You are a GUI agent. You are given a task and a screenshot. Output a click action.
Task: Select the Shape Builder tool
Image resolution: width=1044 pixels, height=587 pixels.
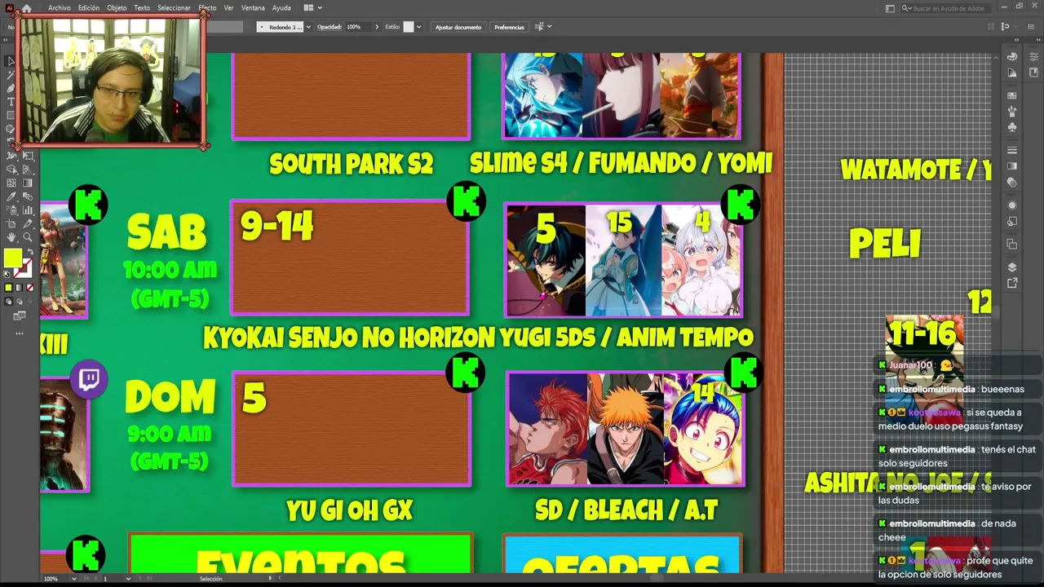(11, 170)
